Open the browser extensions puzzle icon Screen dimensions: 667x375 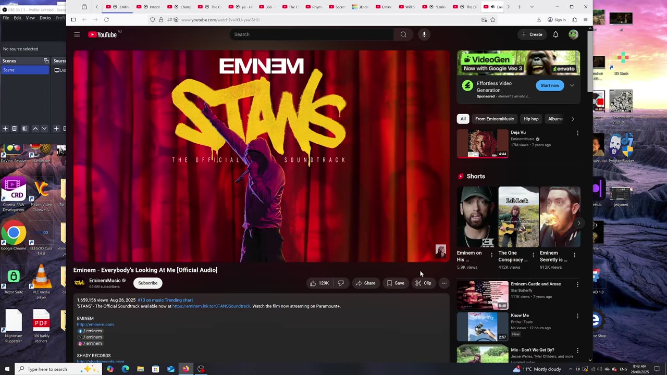(574, 20)
